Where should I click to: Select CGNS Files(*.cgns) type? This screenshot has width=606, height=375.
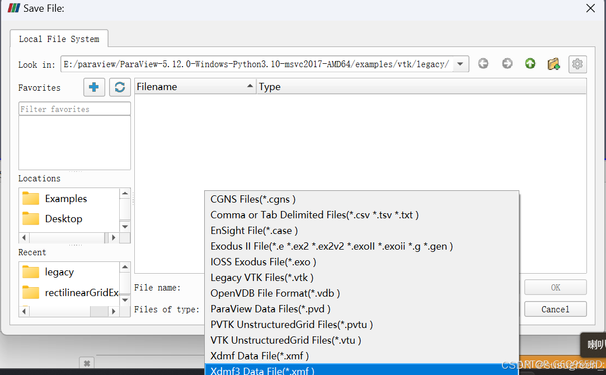click(x=361, y=199)
